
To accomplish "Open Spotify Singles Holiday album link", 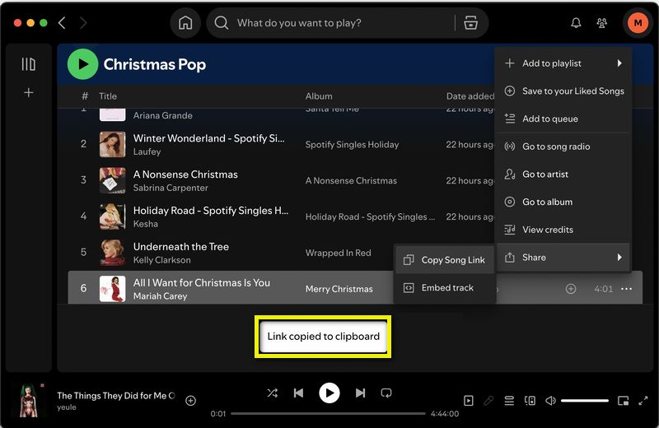I will coord(353,145).
